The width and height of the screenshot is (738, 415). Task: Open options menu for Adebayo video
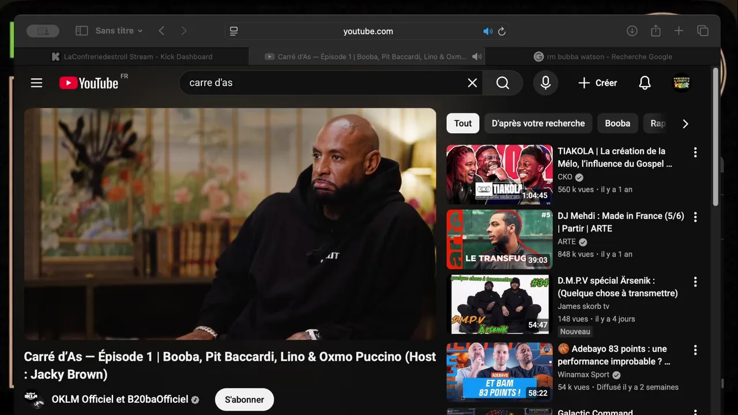point(695,350)
